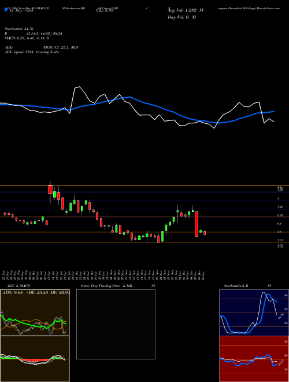Click the '(MGR) 9.7, 25.5, 30.9' values
289x382 pixels.
coord(60,47)
